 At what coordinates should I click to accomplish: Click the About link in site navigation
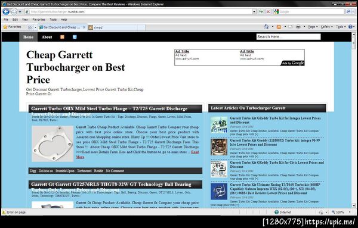47,37
